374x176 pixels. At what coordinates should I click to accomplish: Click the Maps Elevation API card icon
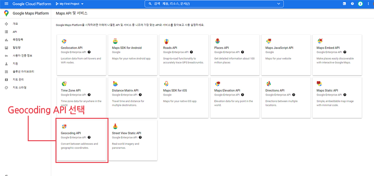coord(217,84)
